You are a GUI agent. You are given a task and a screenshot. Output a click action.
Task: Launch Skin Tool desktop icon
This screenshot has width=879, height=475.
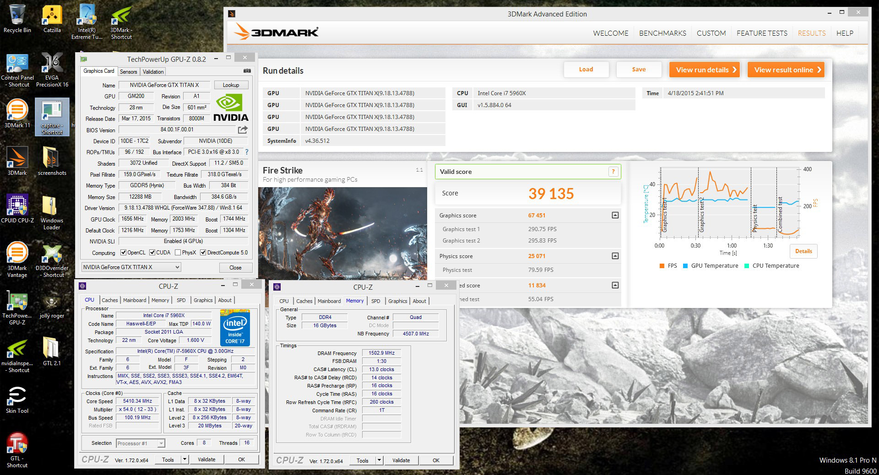[x=17, y=399]
